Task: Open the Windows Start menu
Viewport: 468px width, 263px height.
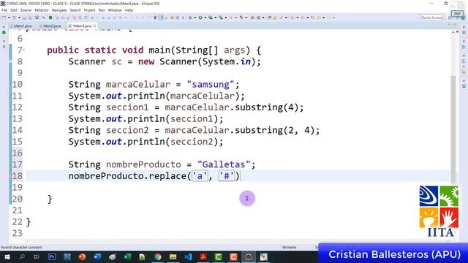Action: 7,256
